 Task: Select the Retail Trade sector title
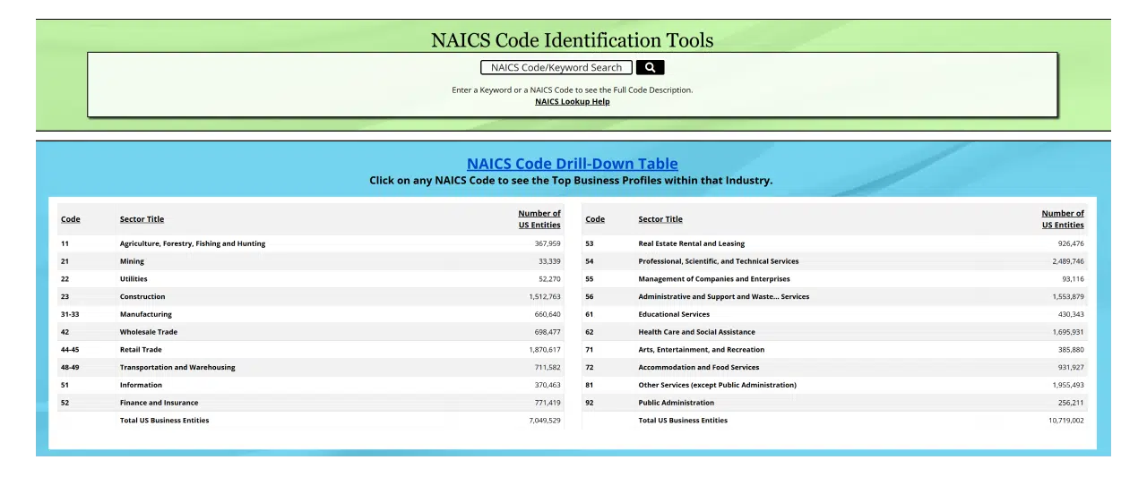coord(141,350)
